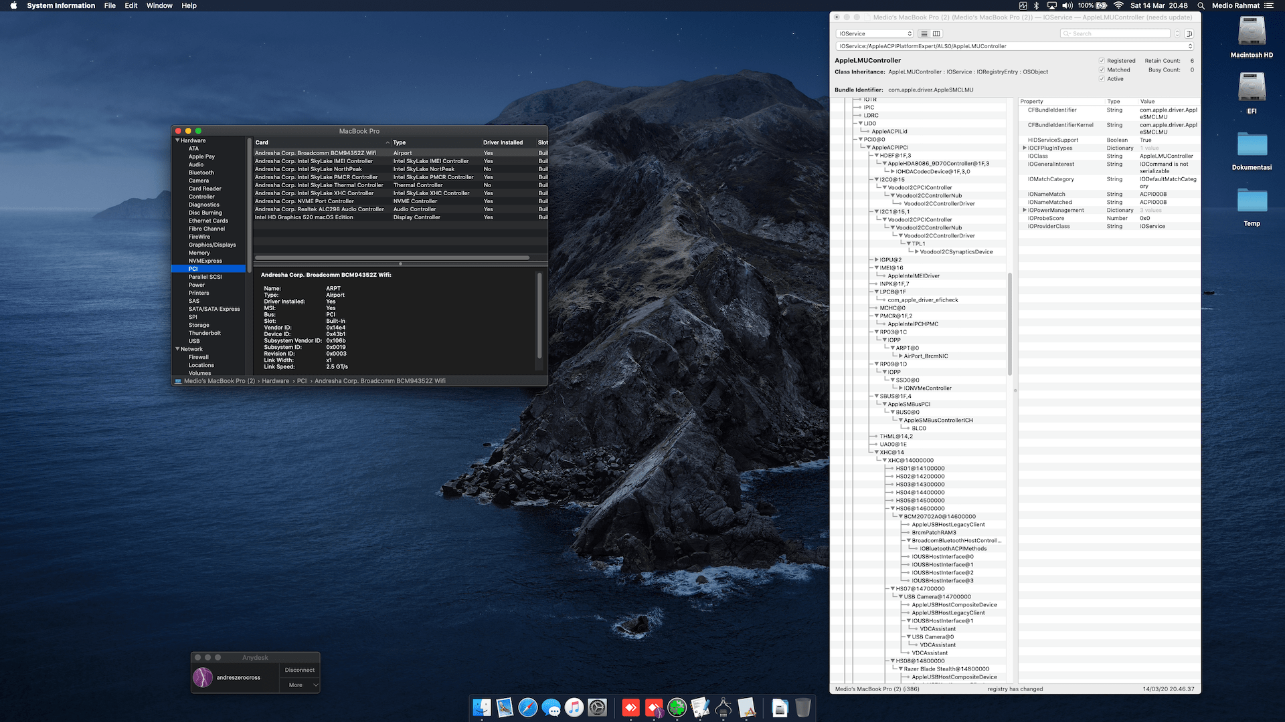Click the document-with-screwdriver Dock icon
The width and height of the screenshot is (1285, 722).
700,707
